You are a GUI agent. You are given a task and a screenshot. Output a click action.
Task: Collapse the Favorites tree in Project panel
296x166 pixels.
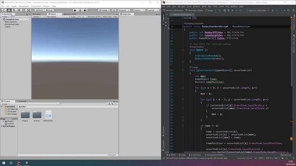point(2,107)
